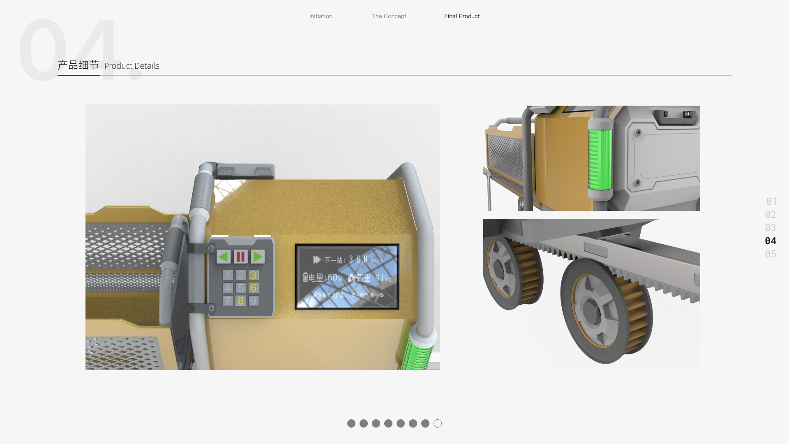
Task: Click the Initiation link at the top
Action: click(321, 16)
